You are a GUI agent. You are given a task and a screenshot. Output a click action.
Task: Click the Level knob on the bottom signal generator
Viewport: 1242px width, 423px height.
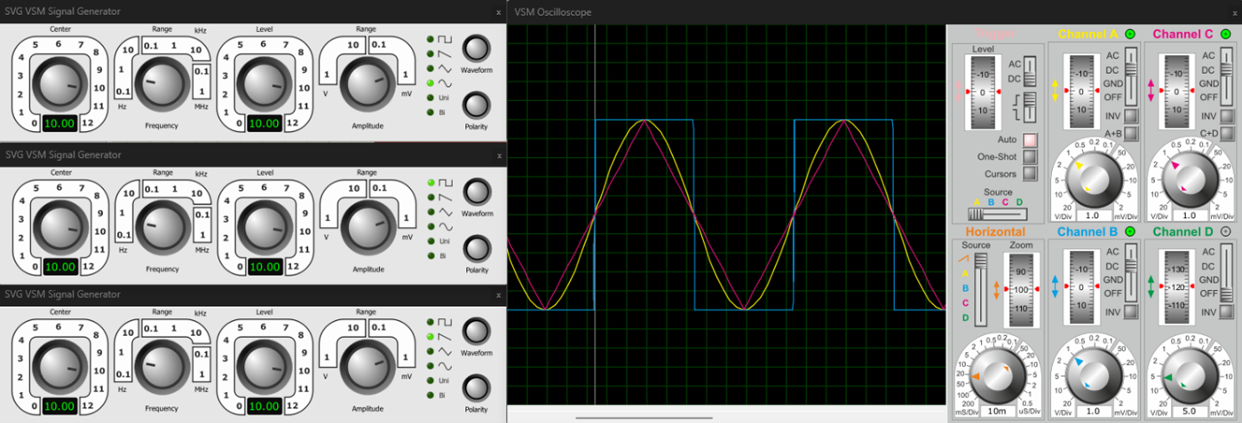pyautogui.click(x=265, y=366)
